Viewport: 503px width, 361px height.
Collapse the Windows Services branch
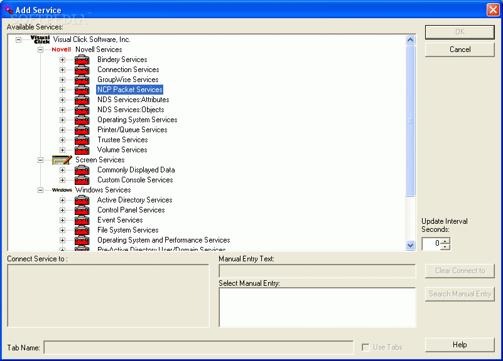[40, 190]
